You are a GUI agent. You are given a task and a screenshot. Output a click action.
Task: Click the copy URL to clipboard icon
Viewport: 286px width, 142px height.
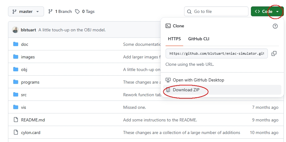click(274, 53)
